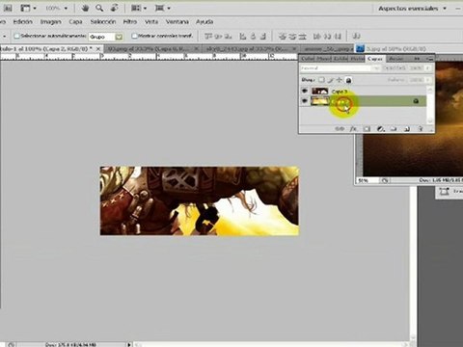
Task: Select the Capa 3 layer thumbnail
Action: coord(319,91)
